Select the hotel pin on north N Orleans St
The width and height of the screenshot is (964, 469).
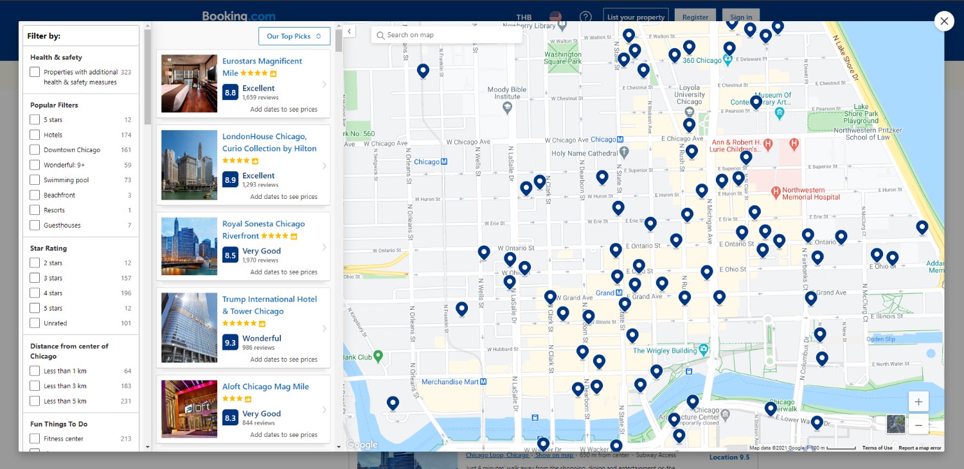[423, 71]
